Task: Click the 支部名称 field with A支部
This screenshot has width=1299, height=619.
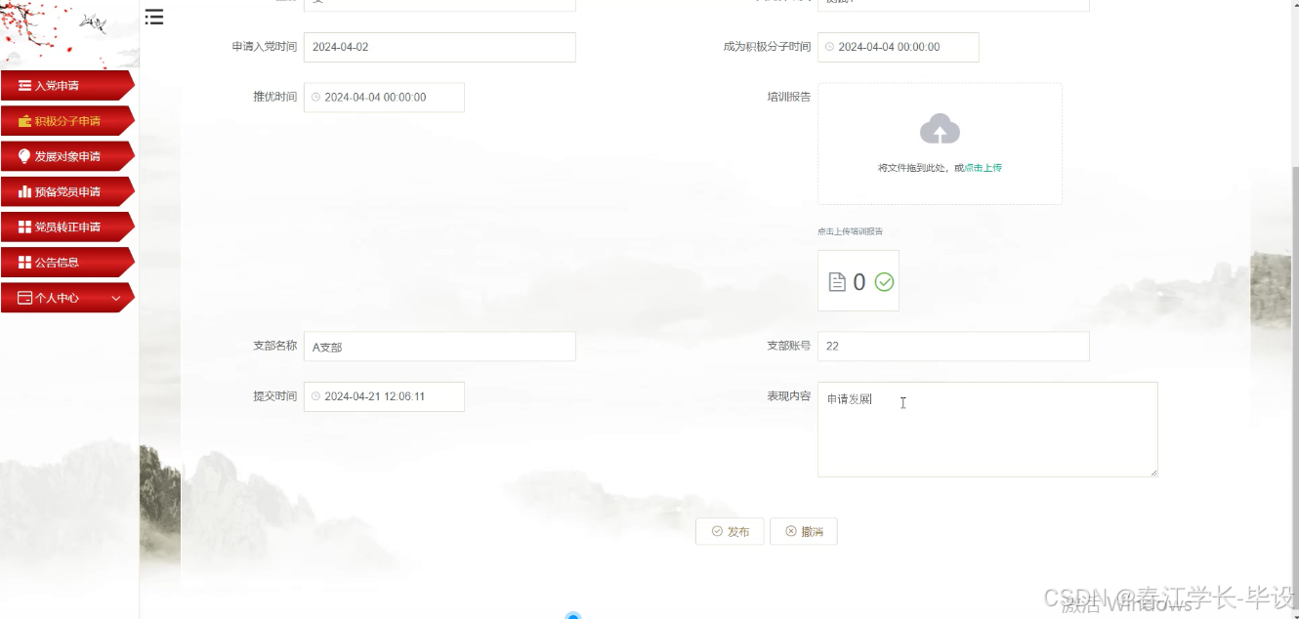Action: [440, 347]
